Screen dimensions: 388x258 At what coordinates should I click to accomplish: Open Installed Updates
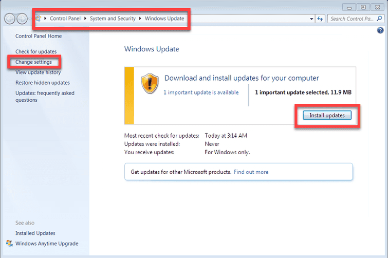pyautogui.click(x=35, y=233)
